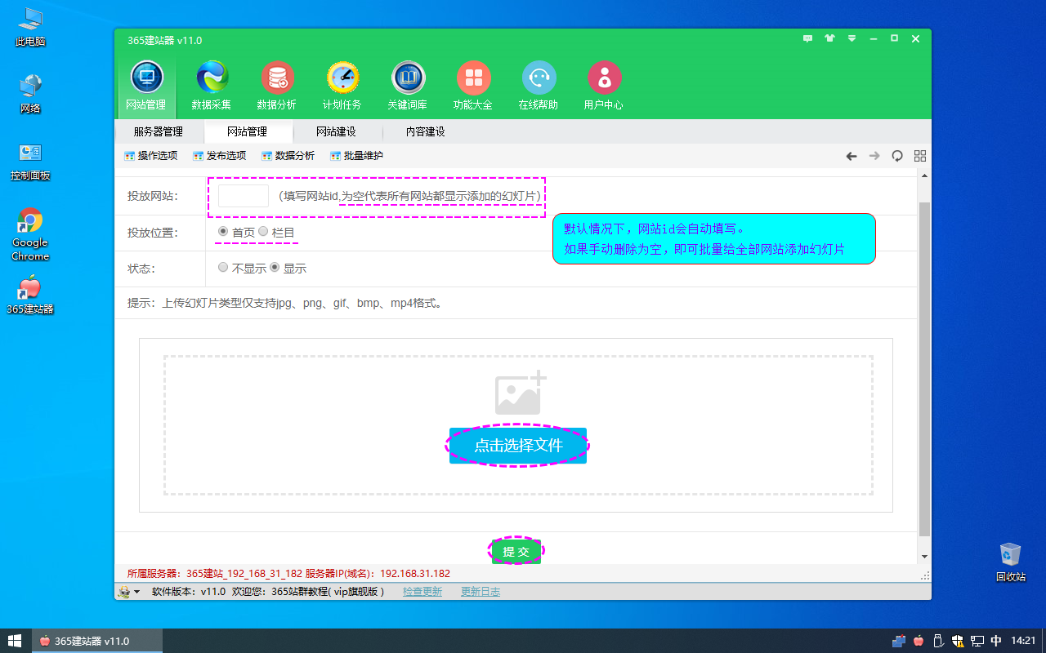Open the 回收站 desktop icon
Screen dimensions: 1046x653
[1011, 562]
